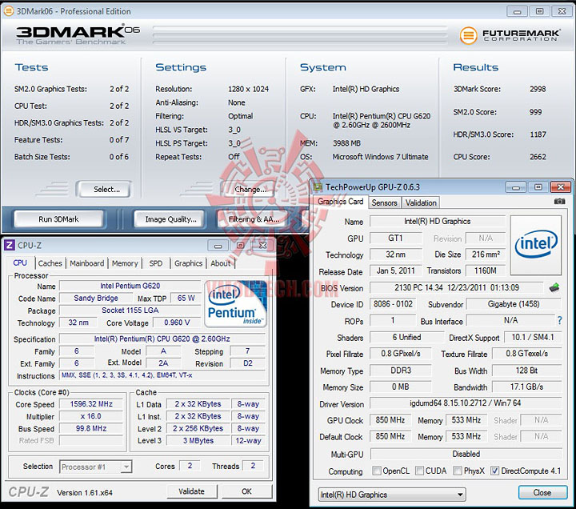Enable the OpenCL checkbox
The image size is (576, 509).
pyautogui.click(x=377, y=471)
